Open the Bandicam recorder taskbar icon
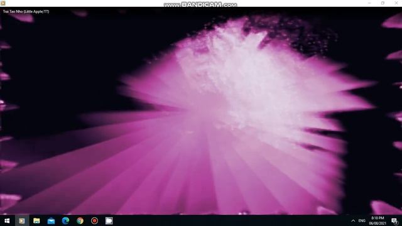402x226 pixels. tap(95, 220)
